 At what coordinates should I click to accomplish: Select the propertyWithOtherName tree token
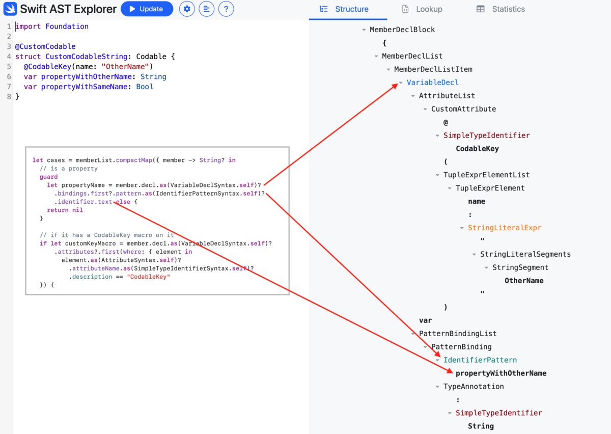tap(501, 373)
